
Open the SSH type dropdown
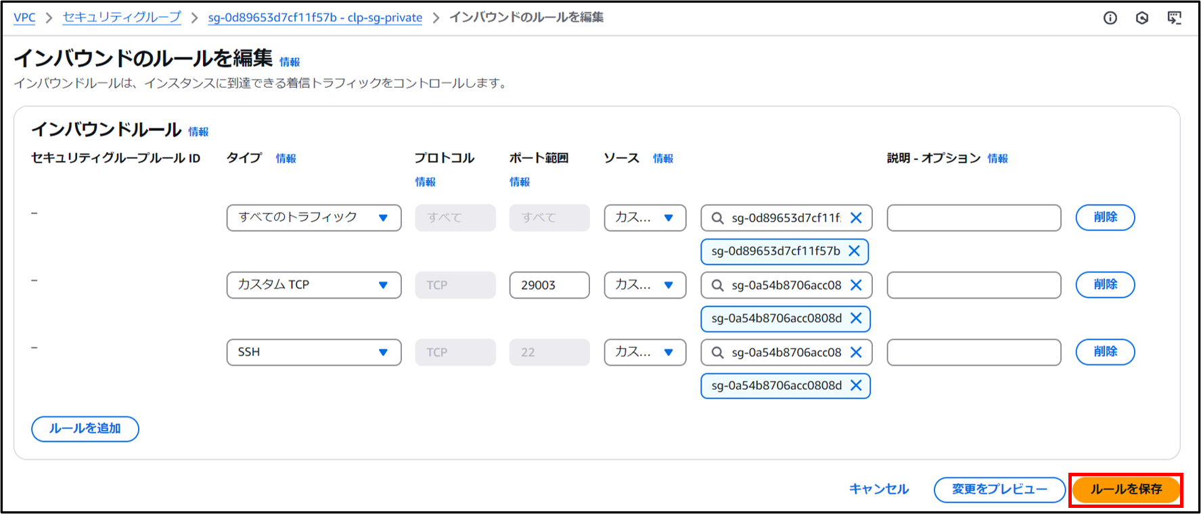point(313,352)
